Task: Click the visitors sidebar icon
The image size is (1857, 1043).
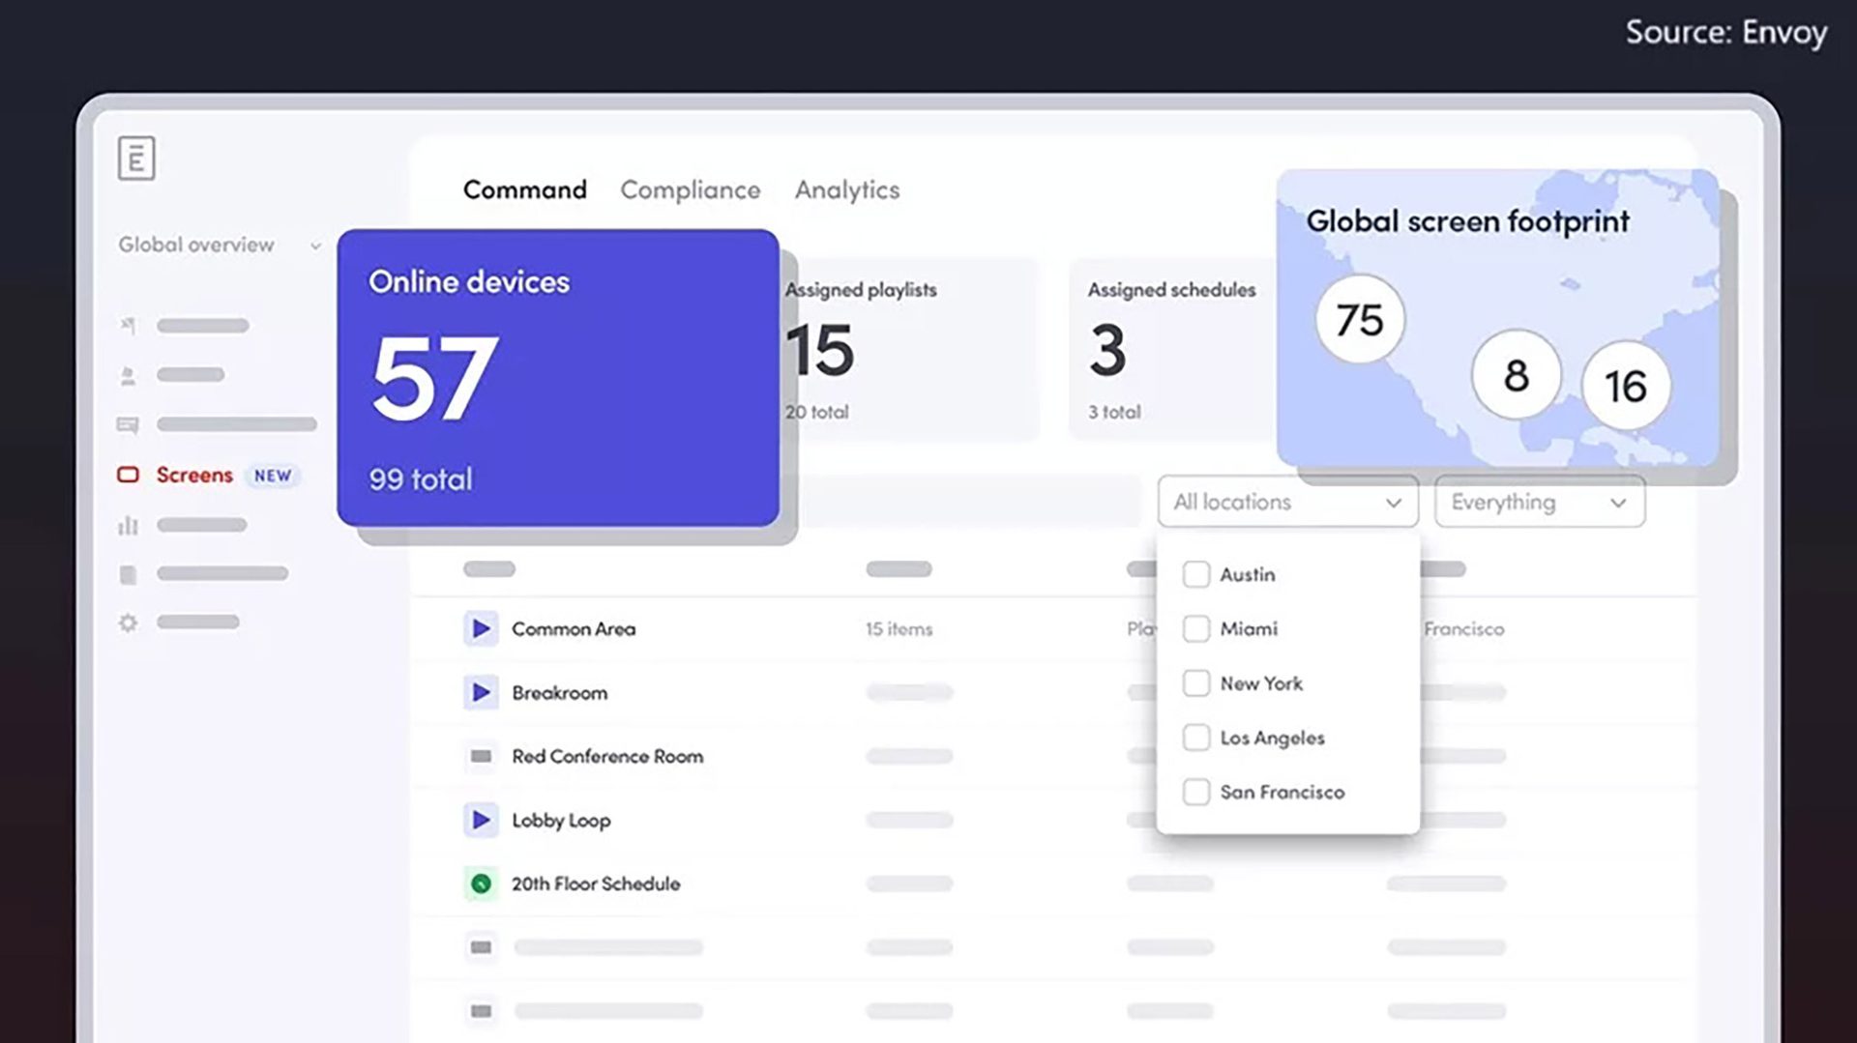Action: [129, 375]
